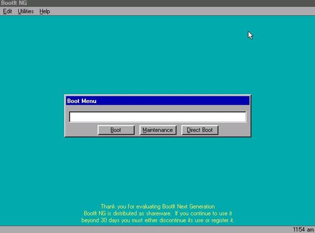Select the empty boot menu list field
This screenshot has width=315, height=233.
158,117
